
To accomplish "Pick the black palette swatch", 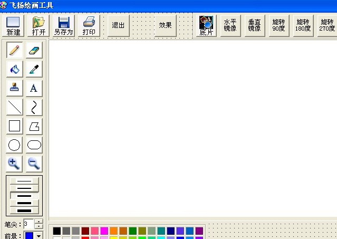I will (x=57, y=231).
